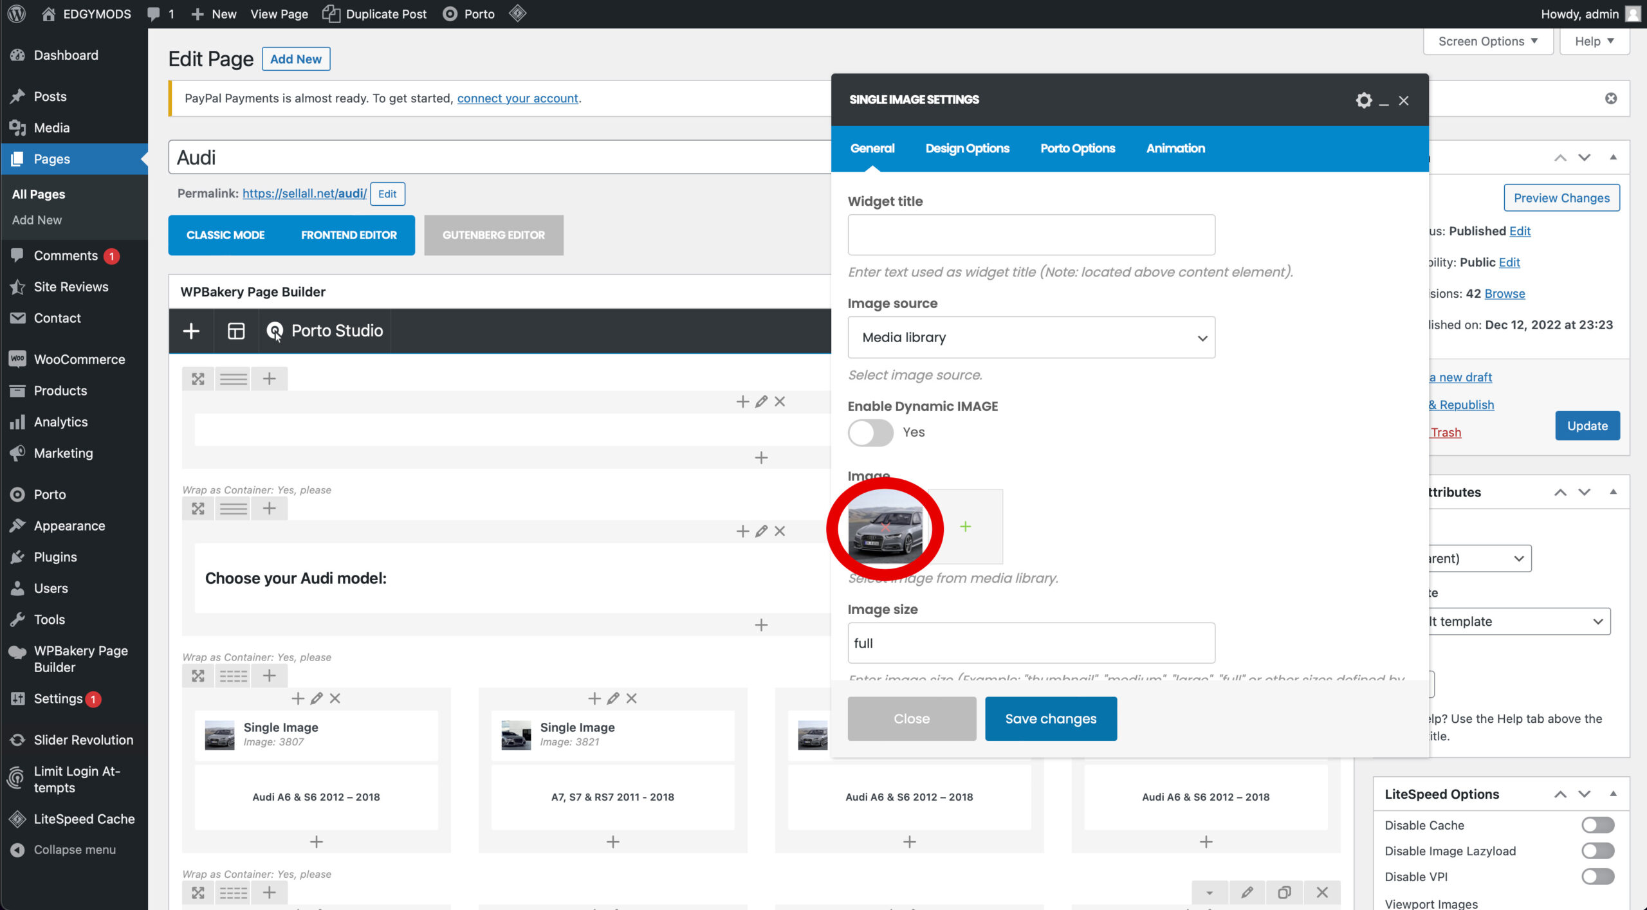The image size is (1647, 910).
Task: Open Slider Revolution in the sidebar
Action: click(x=74, y=740)
